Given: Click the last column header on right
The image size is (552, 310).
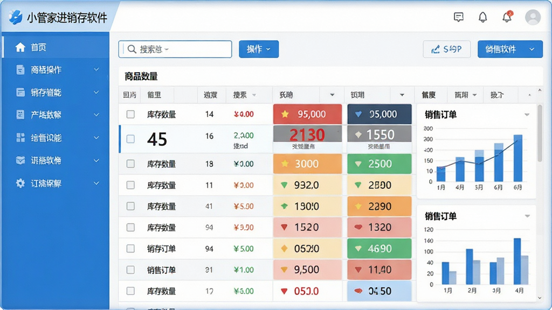Looking at the screenshot, I should tap(496, 95).
